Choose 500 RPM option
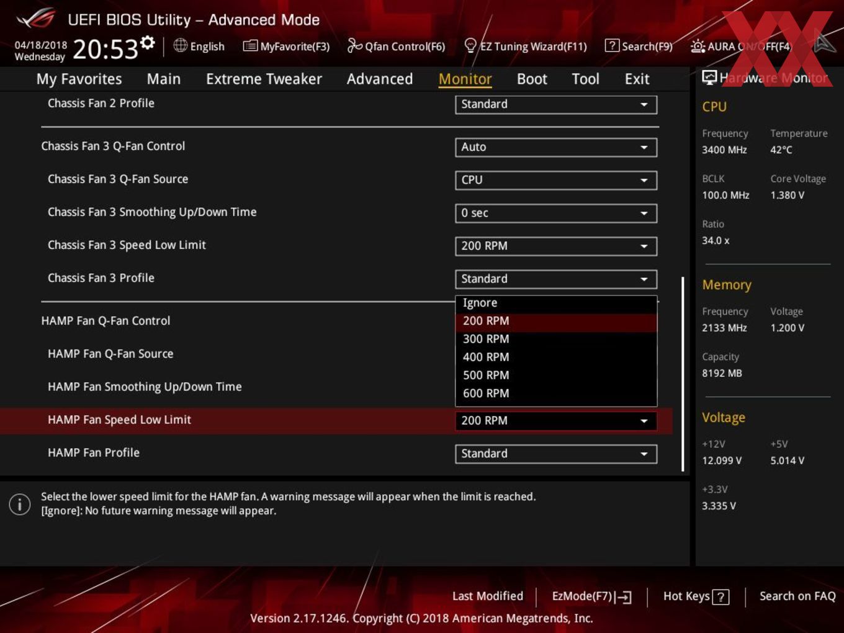The height and width of the screenshot is (633, 844). tap(556, 375)
